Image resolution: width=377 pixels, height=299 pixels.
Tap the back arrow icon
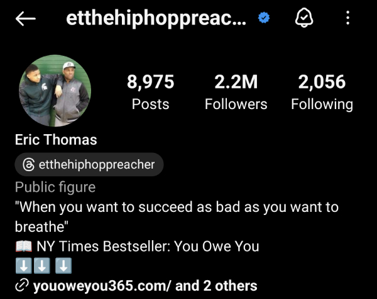[x=26, y=18]
